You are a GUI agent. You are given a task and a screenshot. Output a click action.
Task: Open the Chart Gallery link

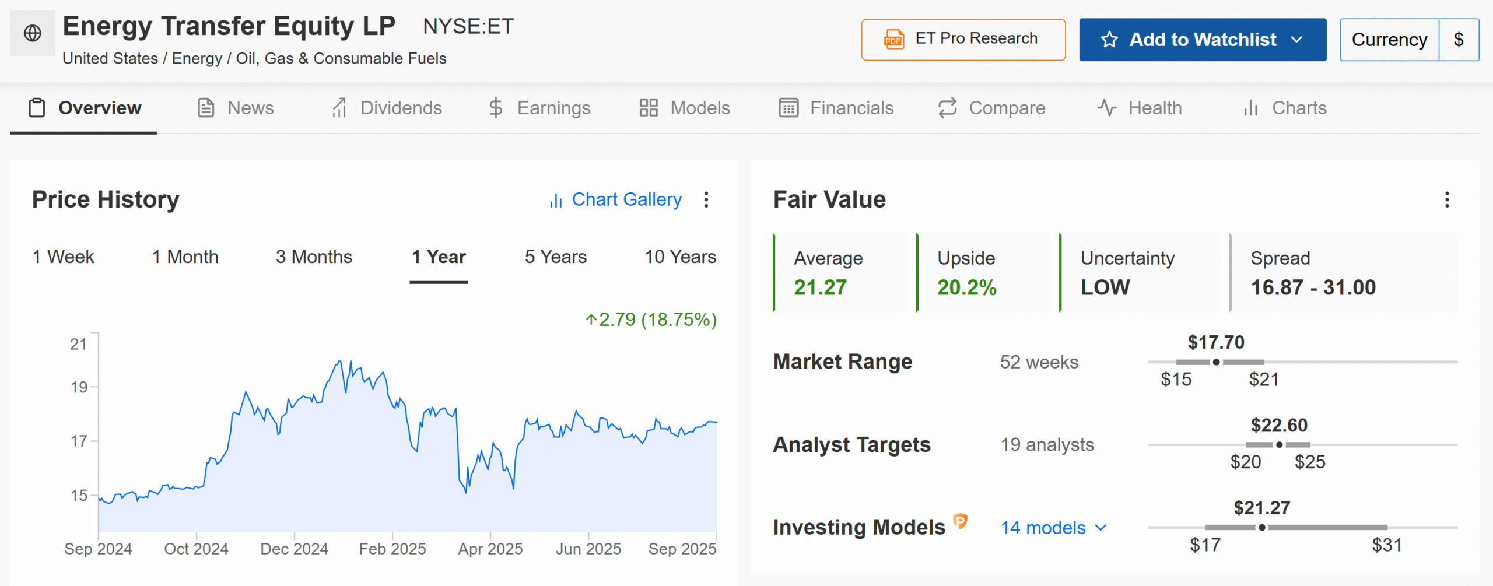point(626,200)
